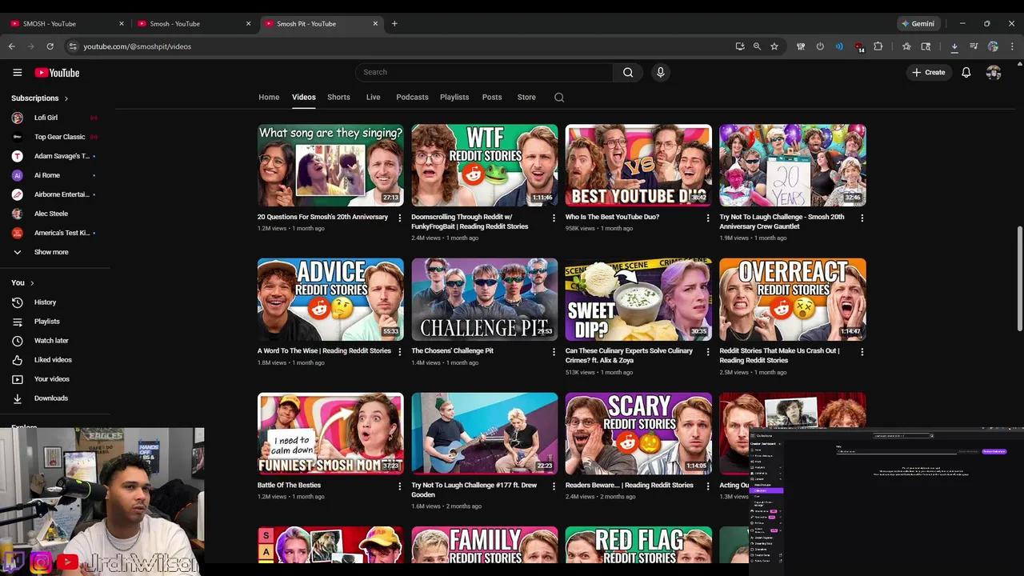
Task: Open The Chosens' Challenge Pit thumbnail
Action: [x=485, y=299]
